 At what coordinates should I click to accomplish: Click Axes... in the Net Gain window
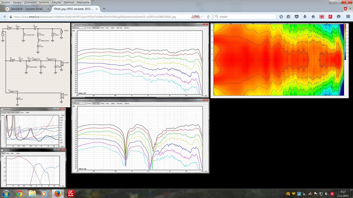12,153
